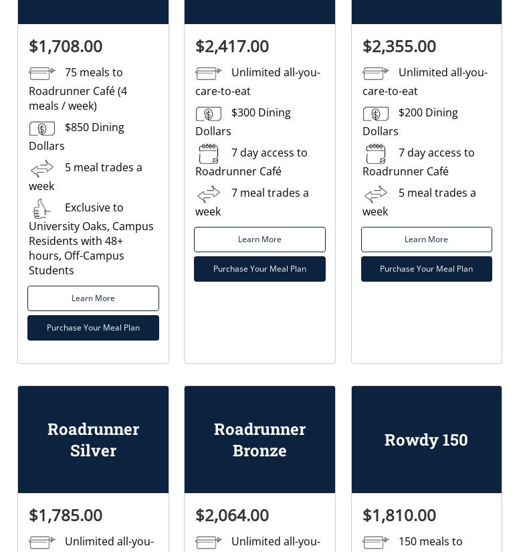
Task: Select the Roadrunner Bronze plan header
Action: [x=259, y=440]
